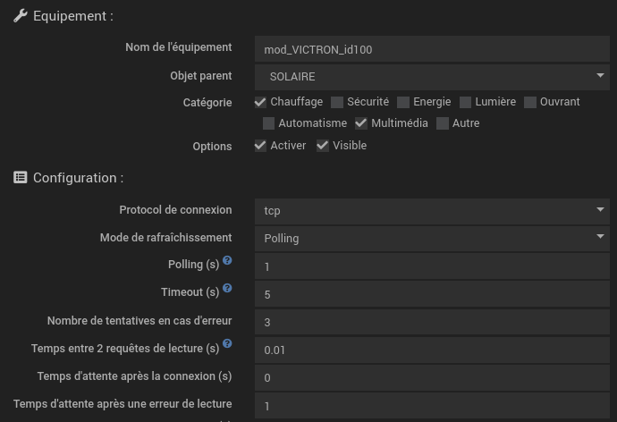Click the help icon beside Timeout (s)
This screenshot has height=422, width=617.
coord(227,289)
